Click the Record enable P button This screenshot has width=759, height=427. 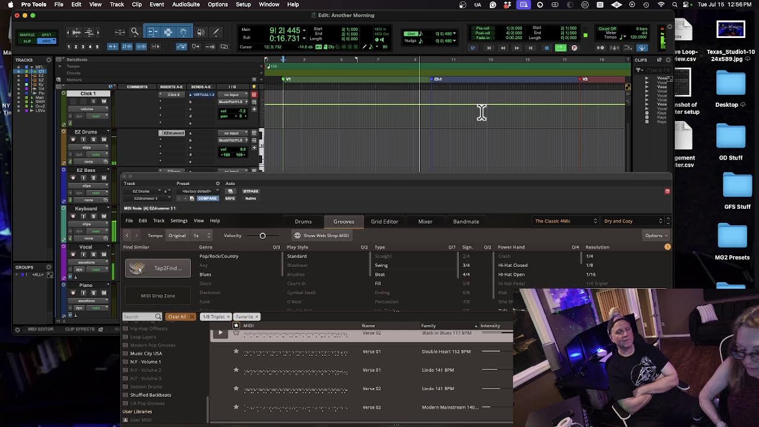pos(574,47)
